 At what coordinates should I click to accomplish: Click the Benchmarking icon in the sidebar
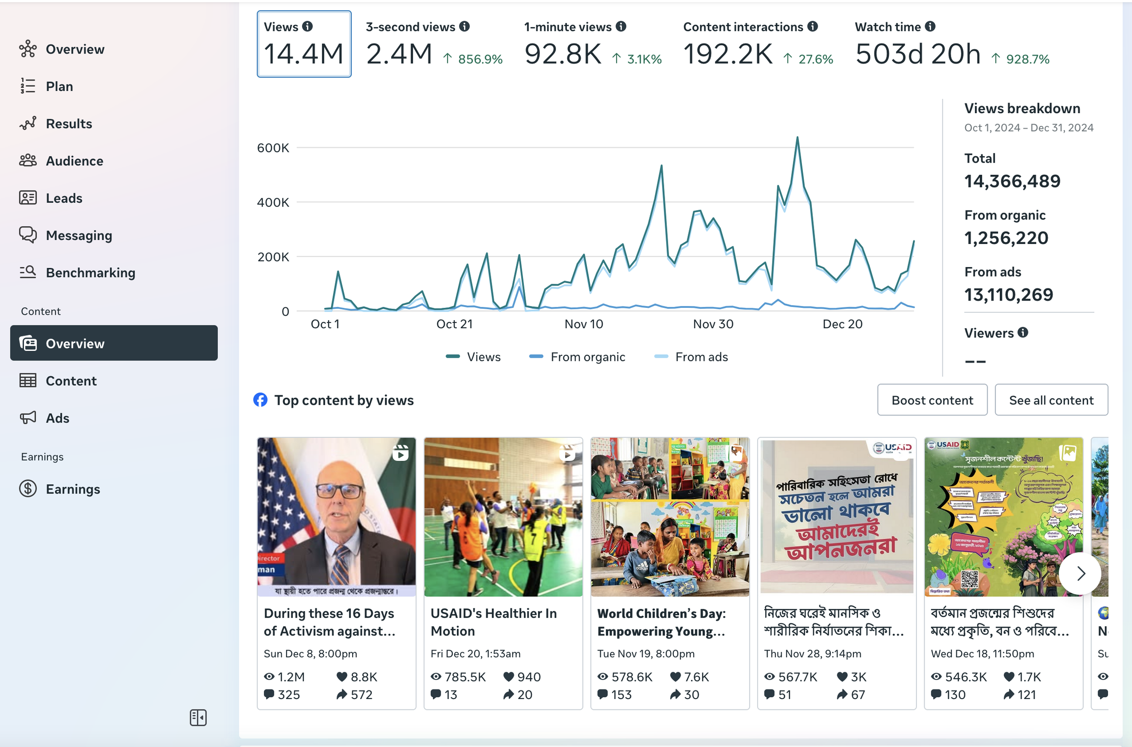point(28,273)
